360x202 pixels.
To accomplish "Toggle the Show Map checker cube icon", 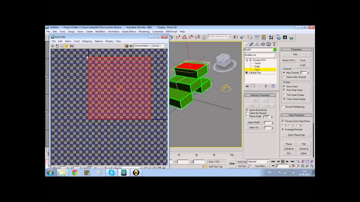I will [127, 46].
